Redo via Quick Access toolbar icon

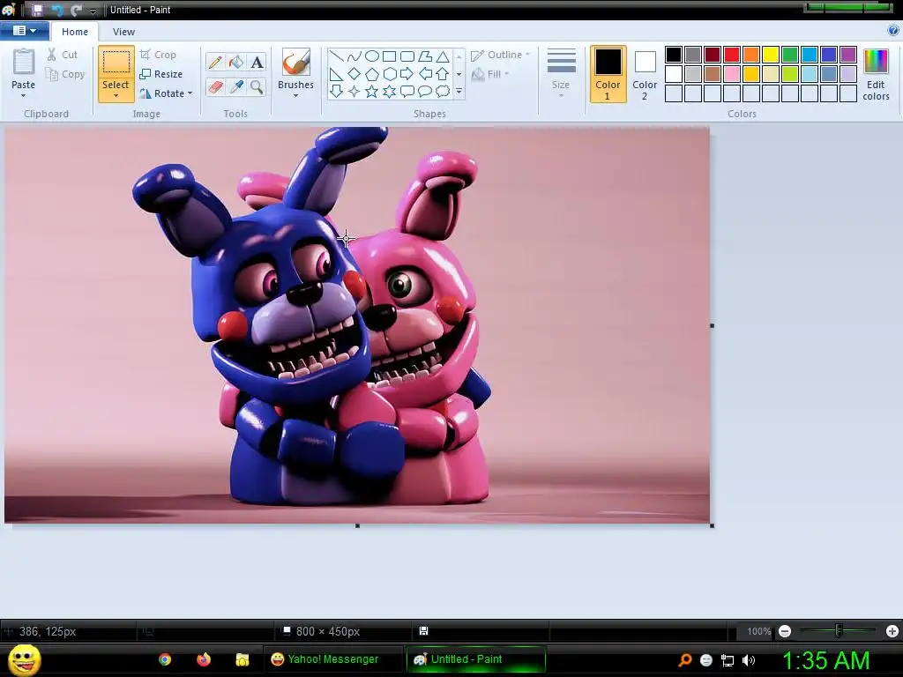click(76, 10)
